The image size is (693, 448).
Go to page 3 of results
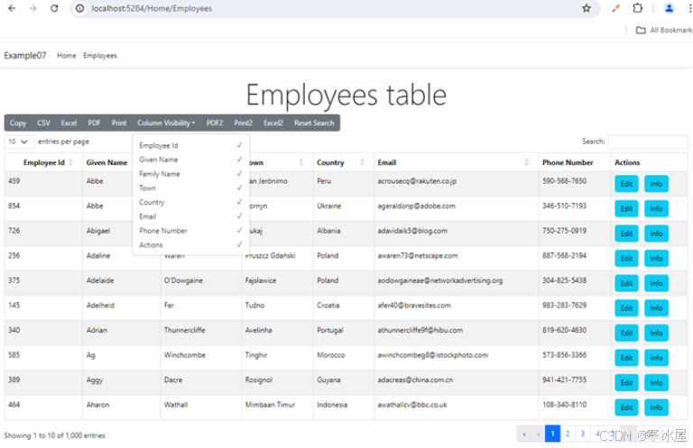click(583, 434)
